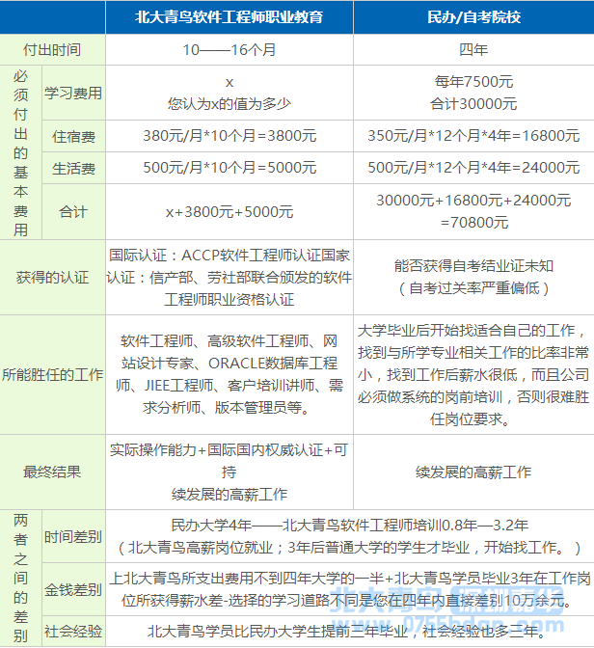The height and width of the screenshot is (648, 594).
Task: Click the 您认为x的值为多少 cell
Action: coord(229,94)
